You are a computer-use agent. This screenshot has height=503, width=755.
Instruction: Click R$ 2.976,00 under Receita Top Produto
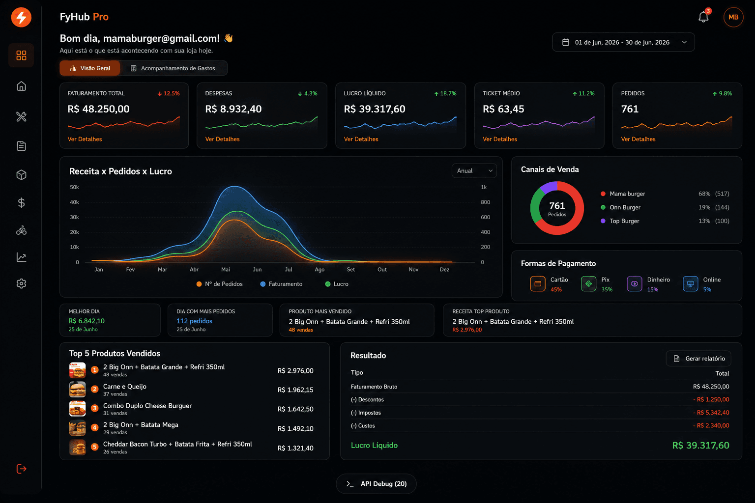click(467, 330)
